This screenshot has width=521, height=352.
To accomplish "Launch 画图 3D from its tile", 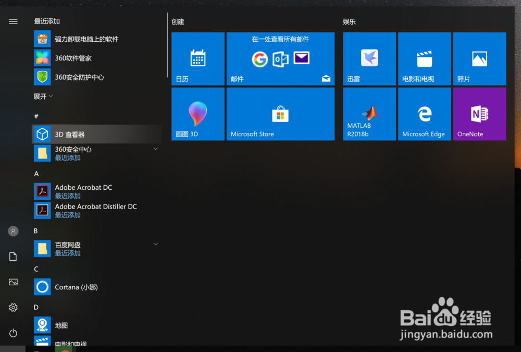I will tap(197, 114).
